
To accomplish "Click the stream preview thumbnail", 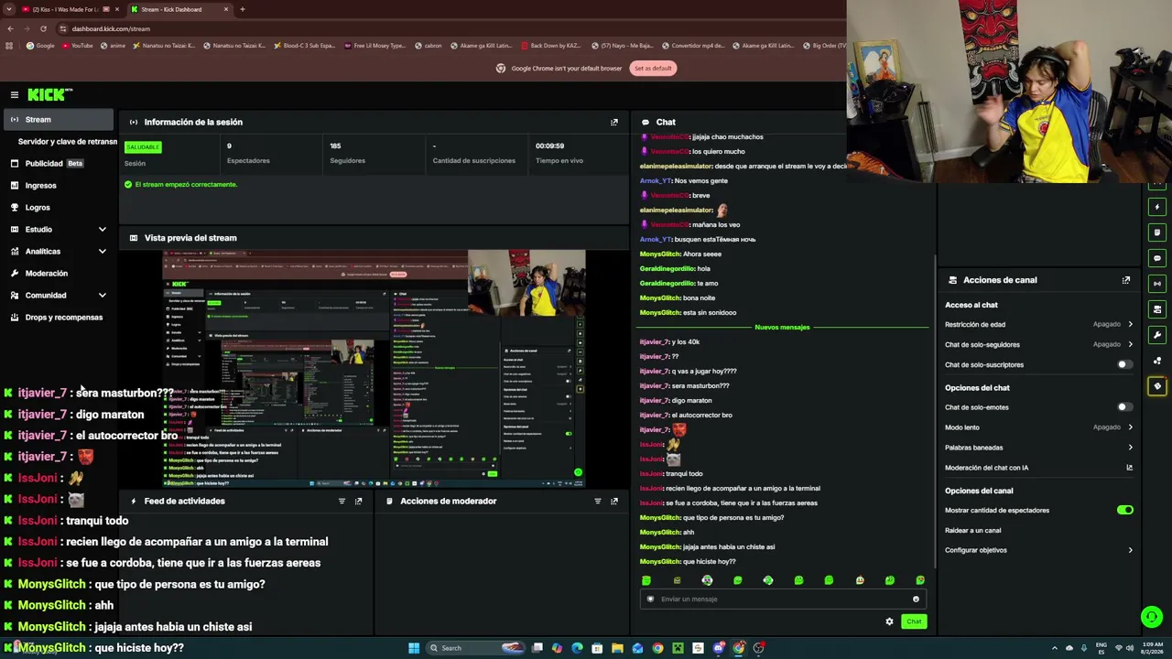I will 374,368.
